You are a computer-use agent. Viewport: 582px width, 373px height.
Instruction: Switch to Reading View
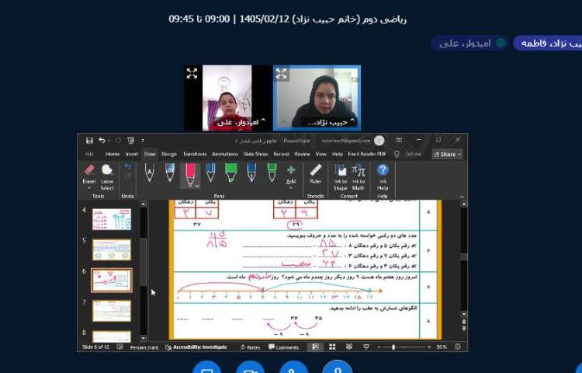tap(349, 347)
